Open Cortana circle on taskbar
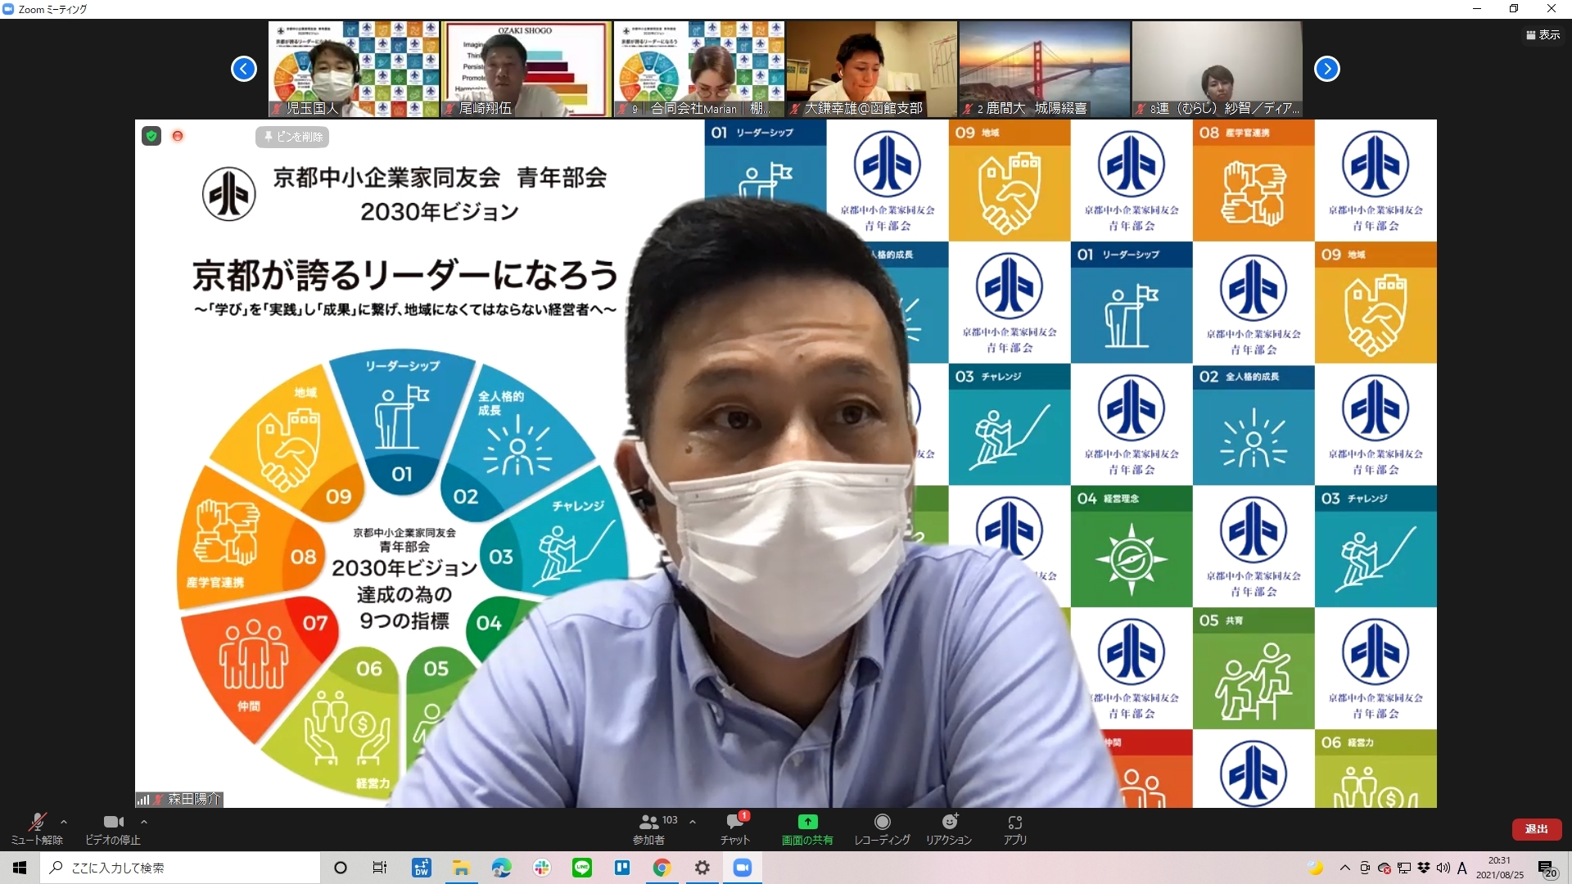The height and width of the screenshot is (884, 1572). (341, 868)
